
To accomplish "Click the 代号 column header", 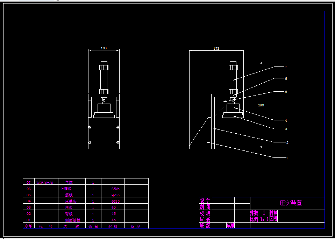I will pos(46,226).
